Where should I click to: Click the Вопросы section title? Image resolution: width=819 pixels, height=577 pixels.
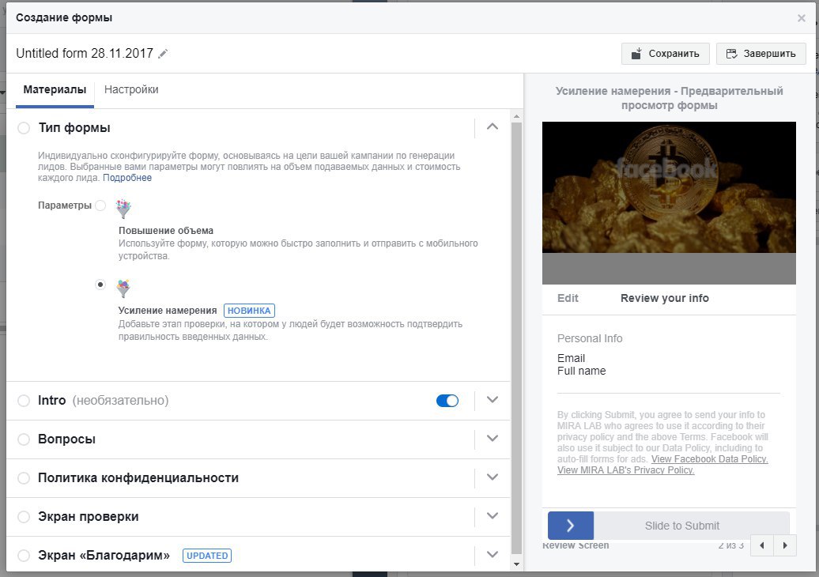(67, 439)
